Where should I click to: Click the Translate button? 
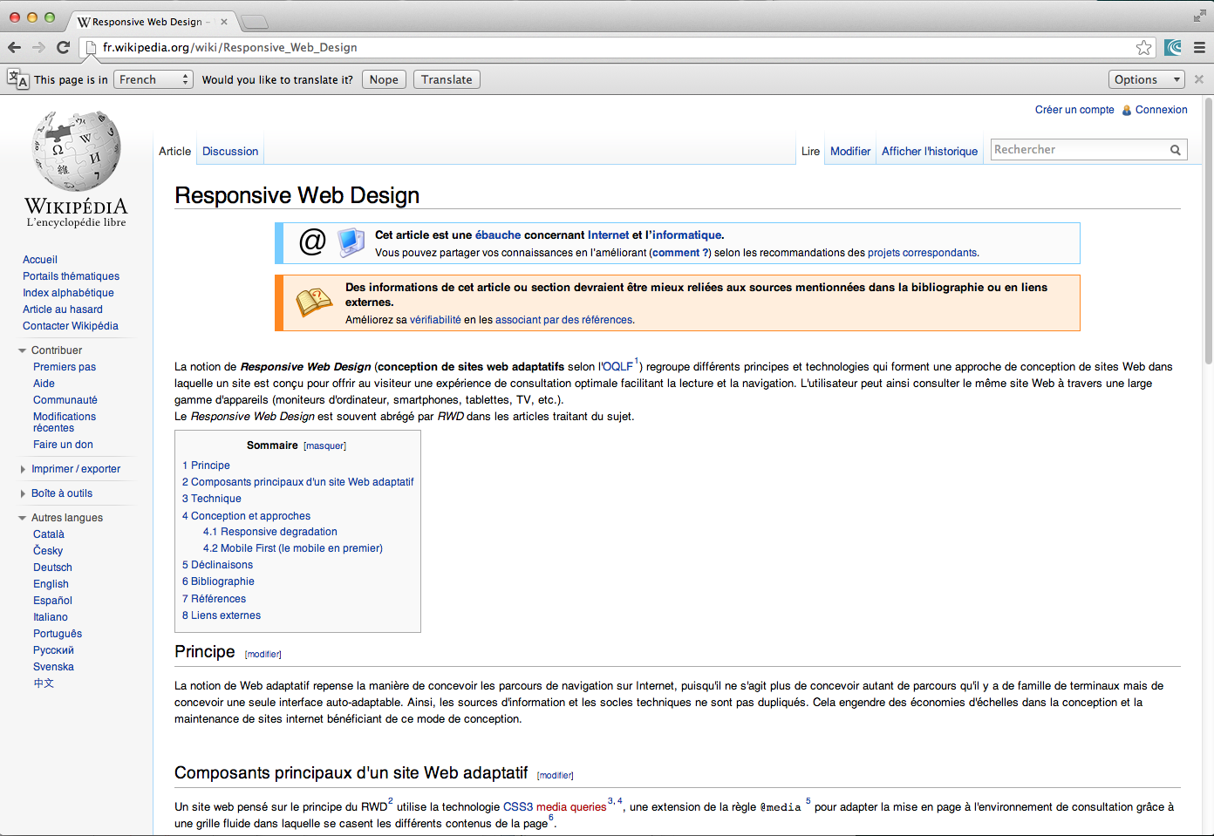(x=447, y=79)
